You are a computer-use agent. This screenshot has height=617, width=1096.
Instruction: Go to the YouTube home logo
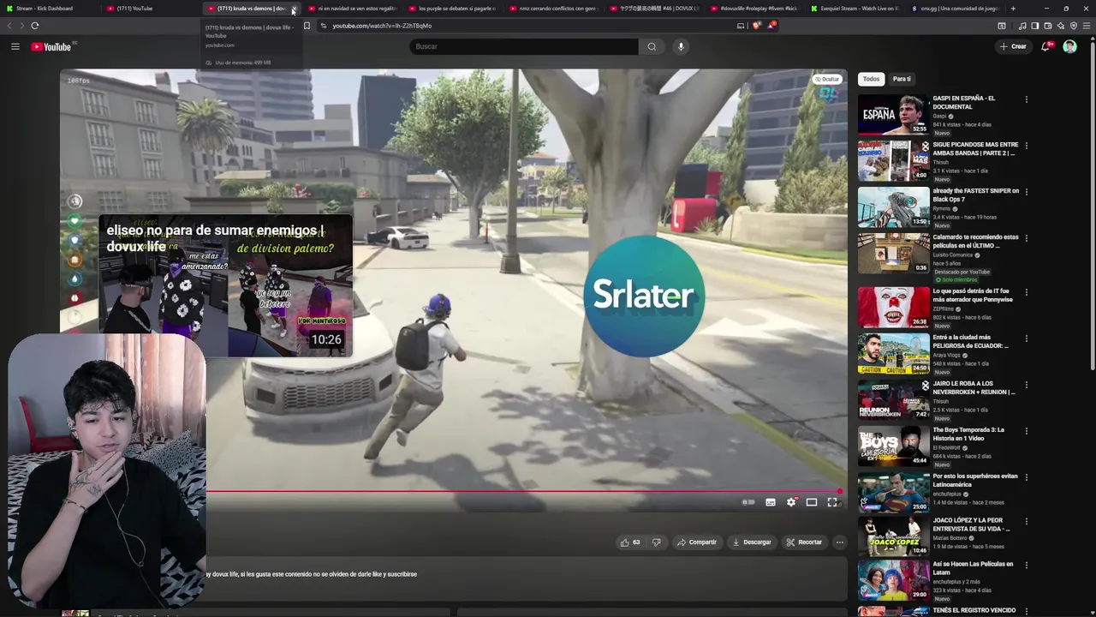click(51, 46)
